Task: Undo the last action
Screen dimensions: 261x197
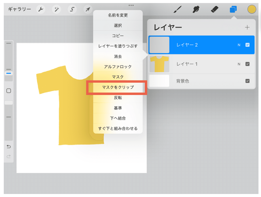Action: click(x=9, y=146)
